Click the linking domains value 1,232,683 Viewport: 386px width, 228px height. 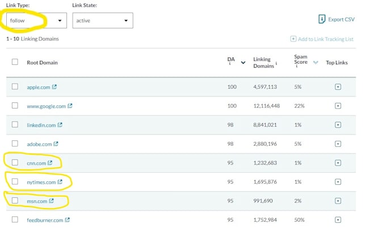click(x=265, y=163)
